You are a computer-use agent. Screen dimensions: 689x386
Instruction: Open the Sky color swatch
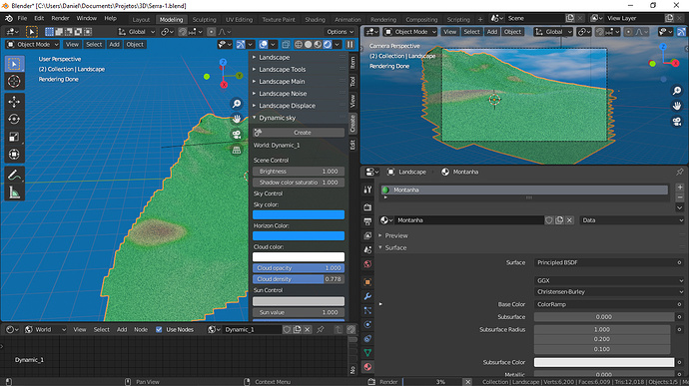pos(299,214)
